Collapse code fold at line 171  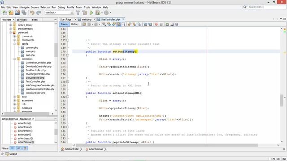point(68,55)
